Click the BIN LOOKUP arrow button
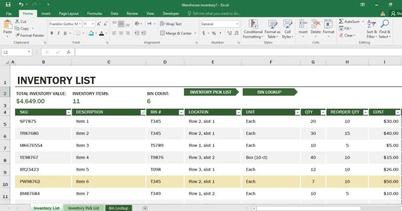The width and height of the screenshot is (402, 211). 269,92
